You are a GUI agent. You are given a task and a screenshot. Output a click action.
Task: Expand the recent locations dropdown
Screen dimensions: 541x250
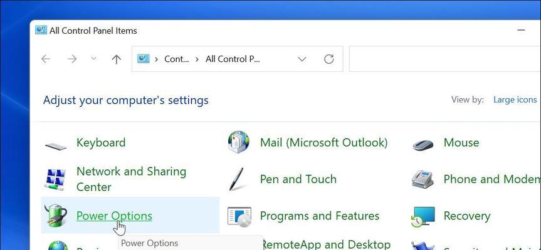click(x=93, y=59)
